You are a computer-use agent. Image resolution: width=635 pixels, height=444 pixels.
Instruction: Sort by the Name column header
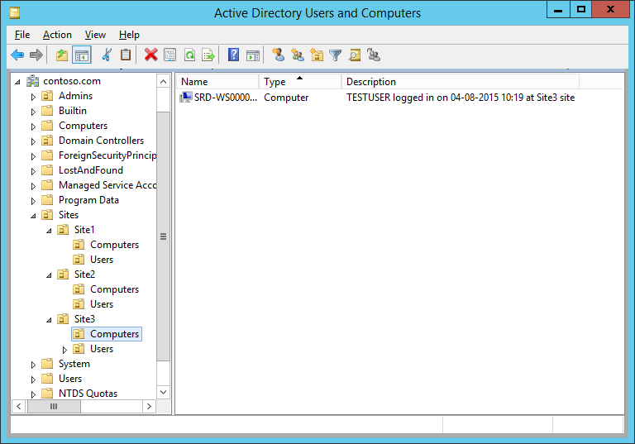click(217, 82)
